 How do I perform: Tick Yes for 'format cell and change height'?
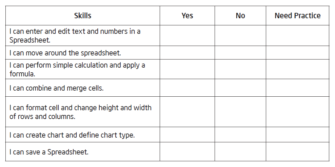click(x=187, y=112)
